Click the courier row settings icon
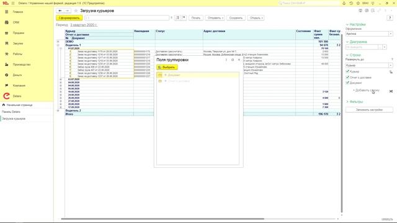The width and height of the screenshot is (397, 223). coord(391,72)
